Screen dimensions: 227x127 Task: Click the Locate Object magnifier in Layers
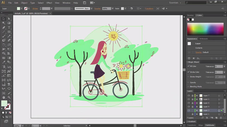(x=202, y=118)
